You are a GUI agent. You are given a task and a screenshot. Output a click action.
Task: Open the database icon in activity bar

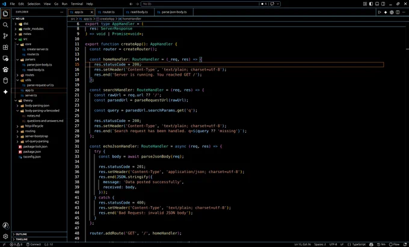pyautogui.click(x=5, y=81)
